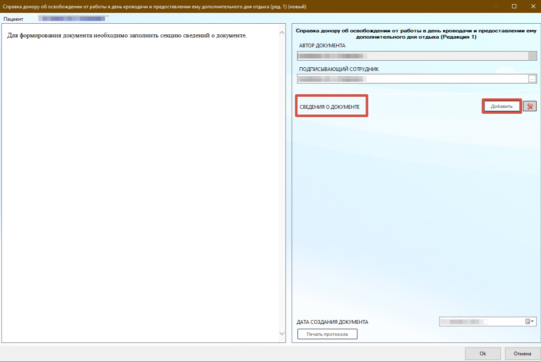The image size is (541, 362).
Task: Click the preview scrollbar down arrow
Action: (x=282, y=333)
